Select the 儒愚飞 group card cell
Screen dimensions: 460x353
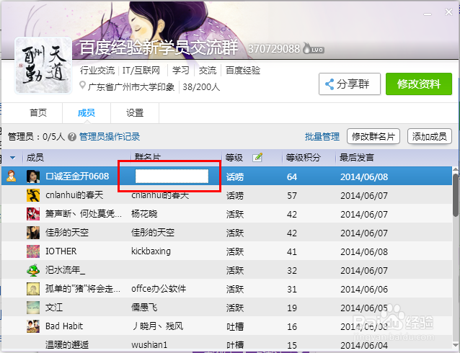(x=144, y=308)
